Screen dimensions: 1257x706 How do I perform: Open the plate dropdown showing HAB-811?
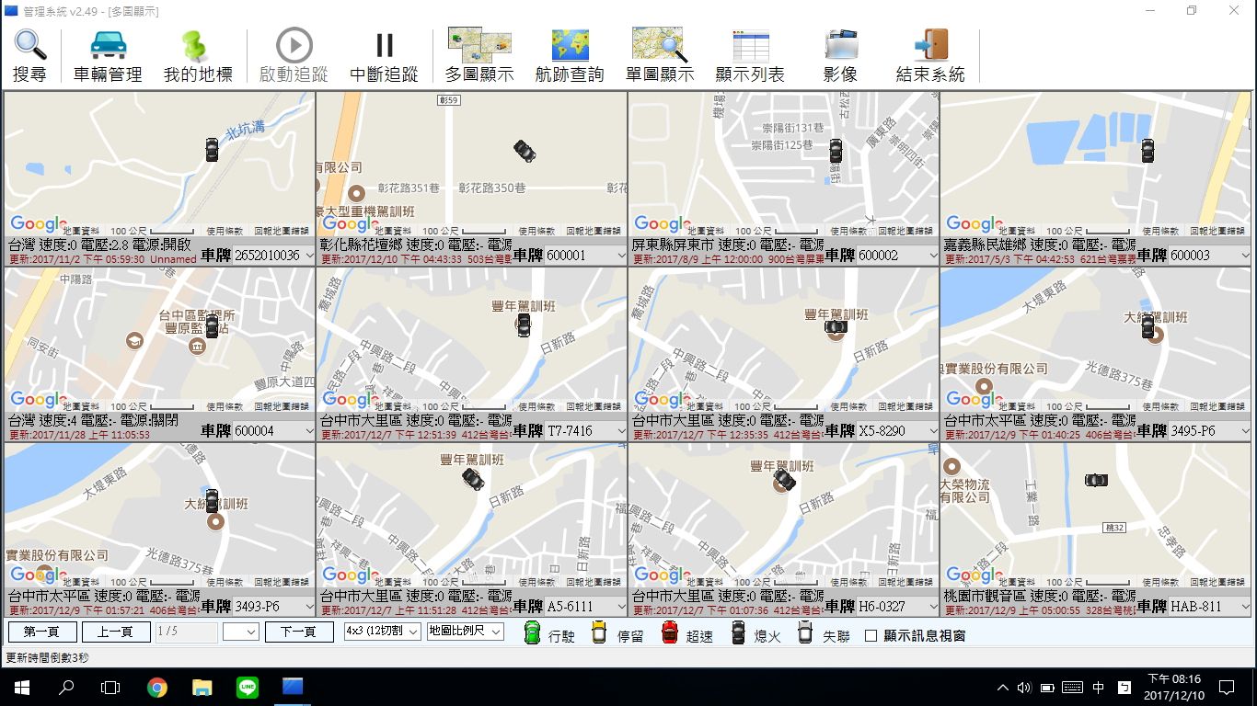1243,607
